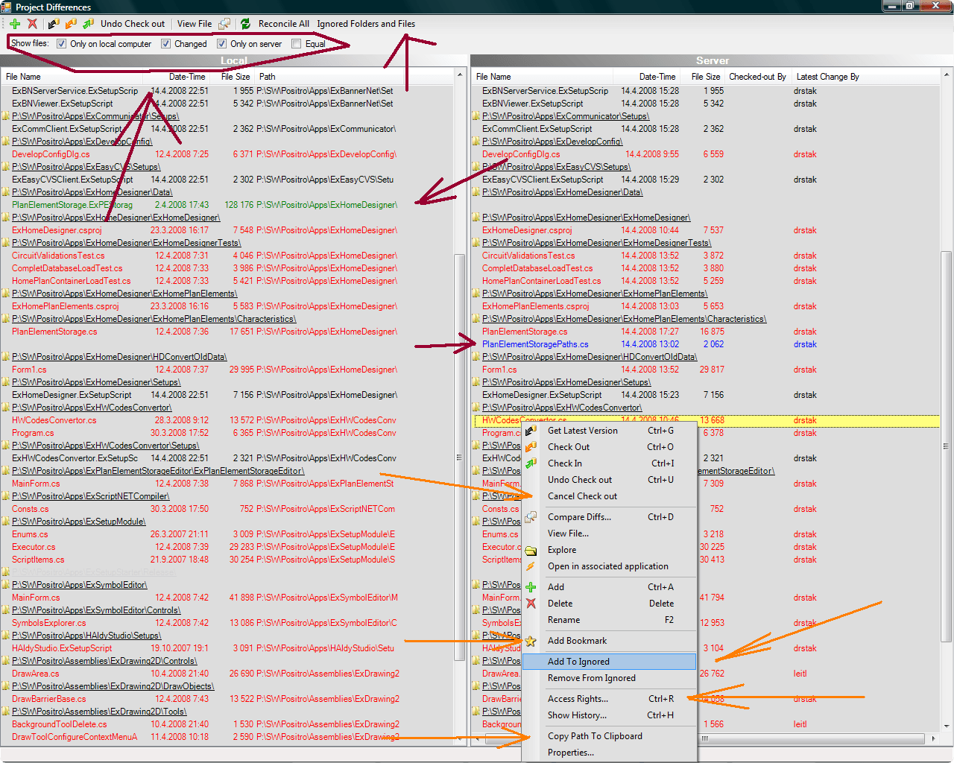
Task: Choose 'Show History...' from the context menu
Action: [x=577, y=715]
